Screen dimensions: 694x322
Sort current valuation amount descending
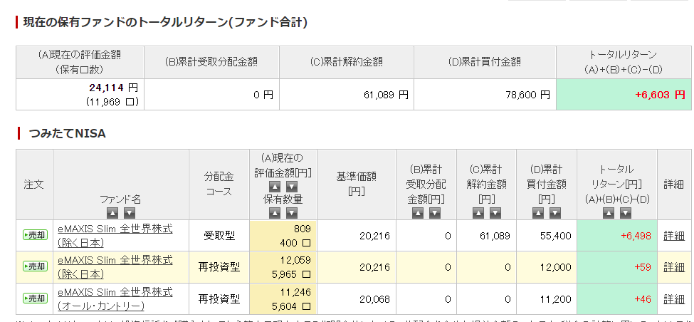coord(292,187)
